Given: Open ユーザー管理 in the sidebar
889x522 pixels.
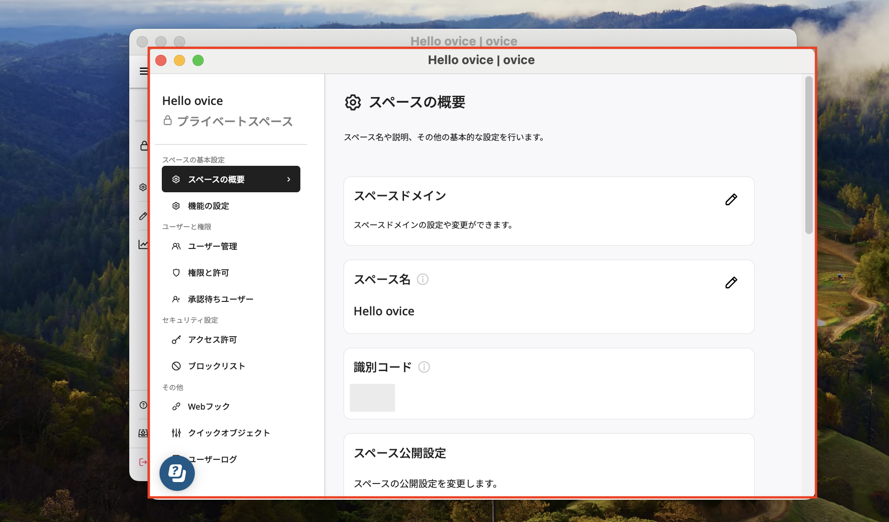Looking at the screenshot, I should 231,246.
